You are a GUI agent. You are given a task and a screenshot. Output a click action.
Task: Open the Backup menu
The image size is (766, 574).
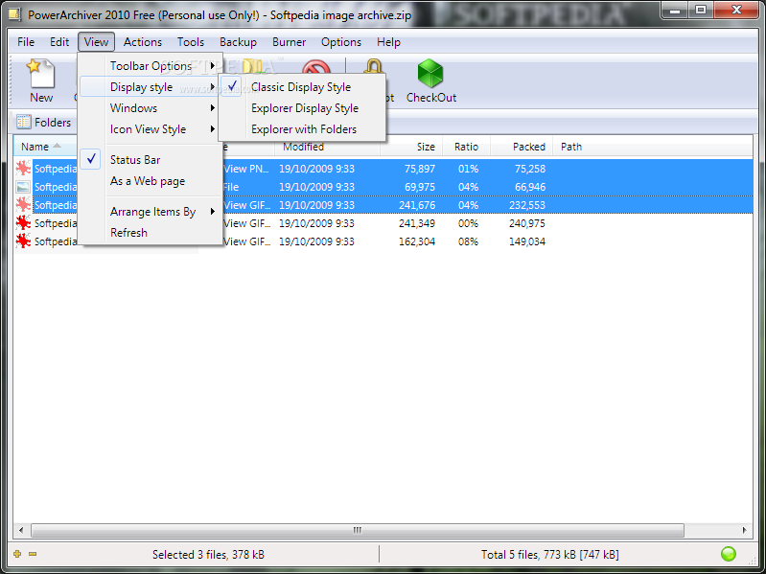coord(238,42)
